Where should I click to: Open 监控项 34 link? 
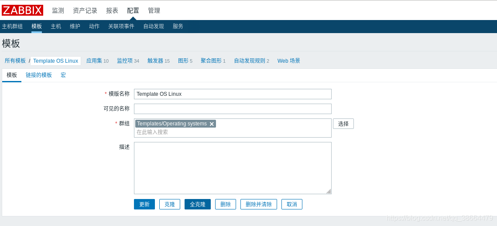coord(128,61)
